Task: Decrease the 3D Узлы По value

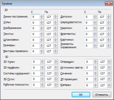Action: click(x=56, y=63)
